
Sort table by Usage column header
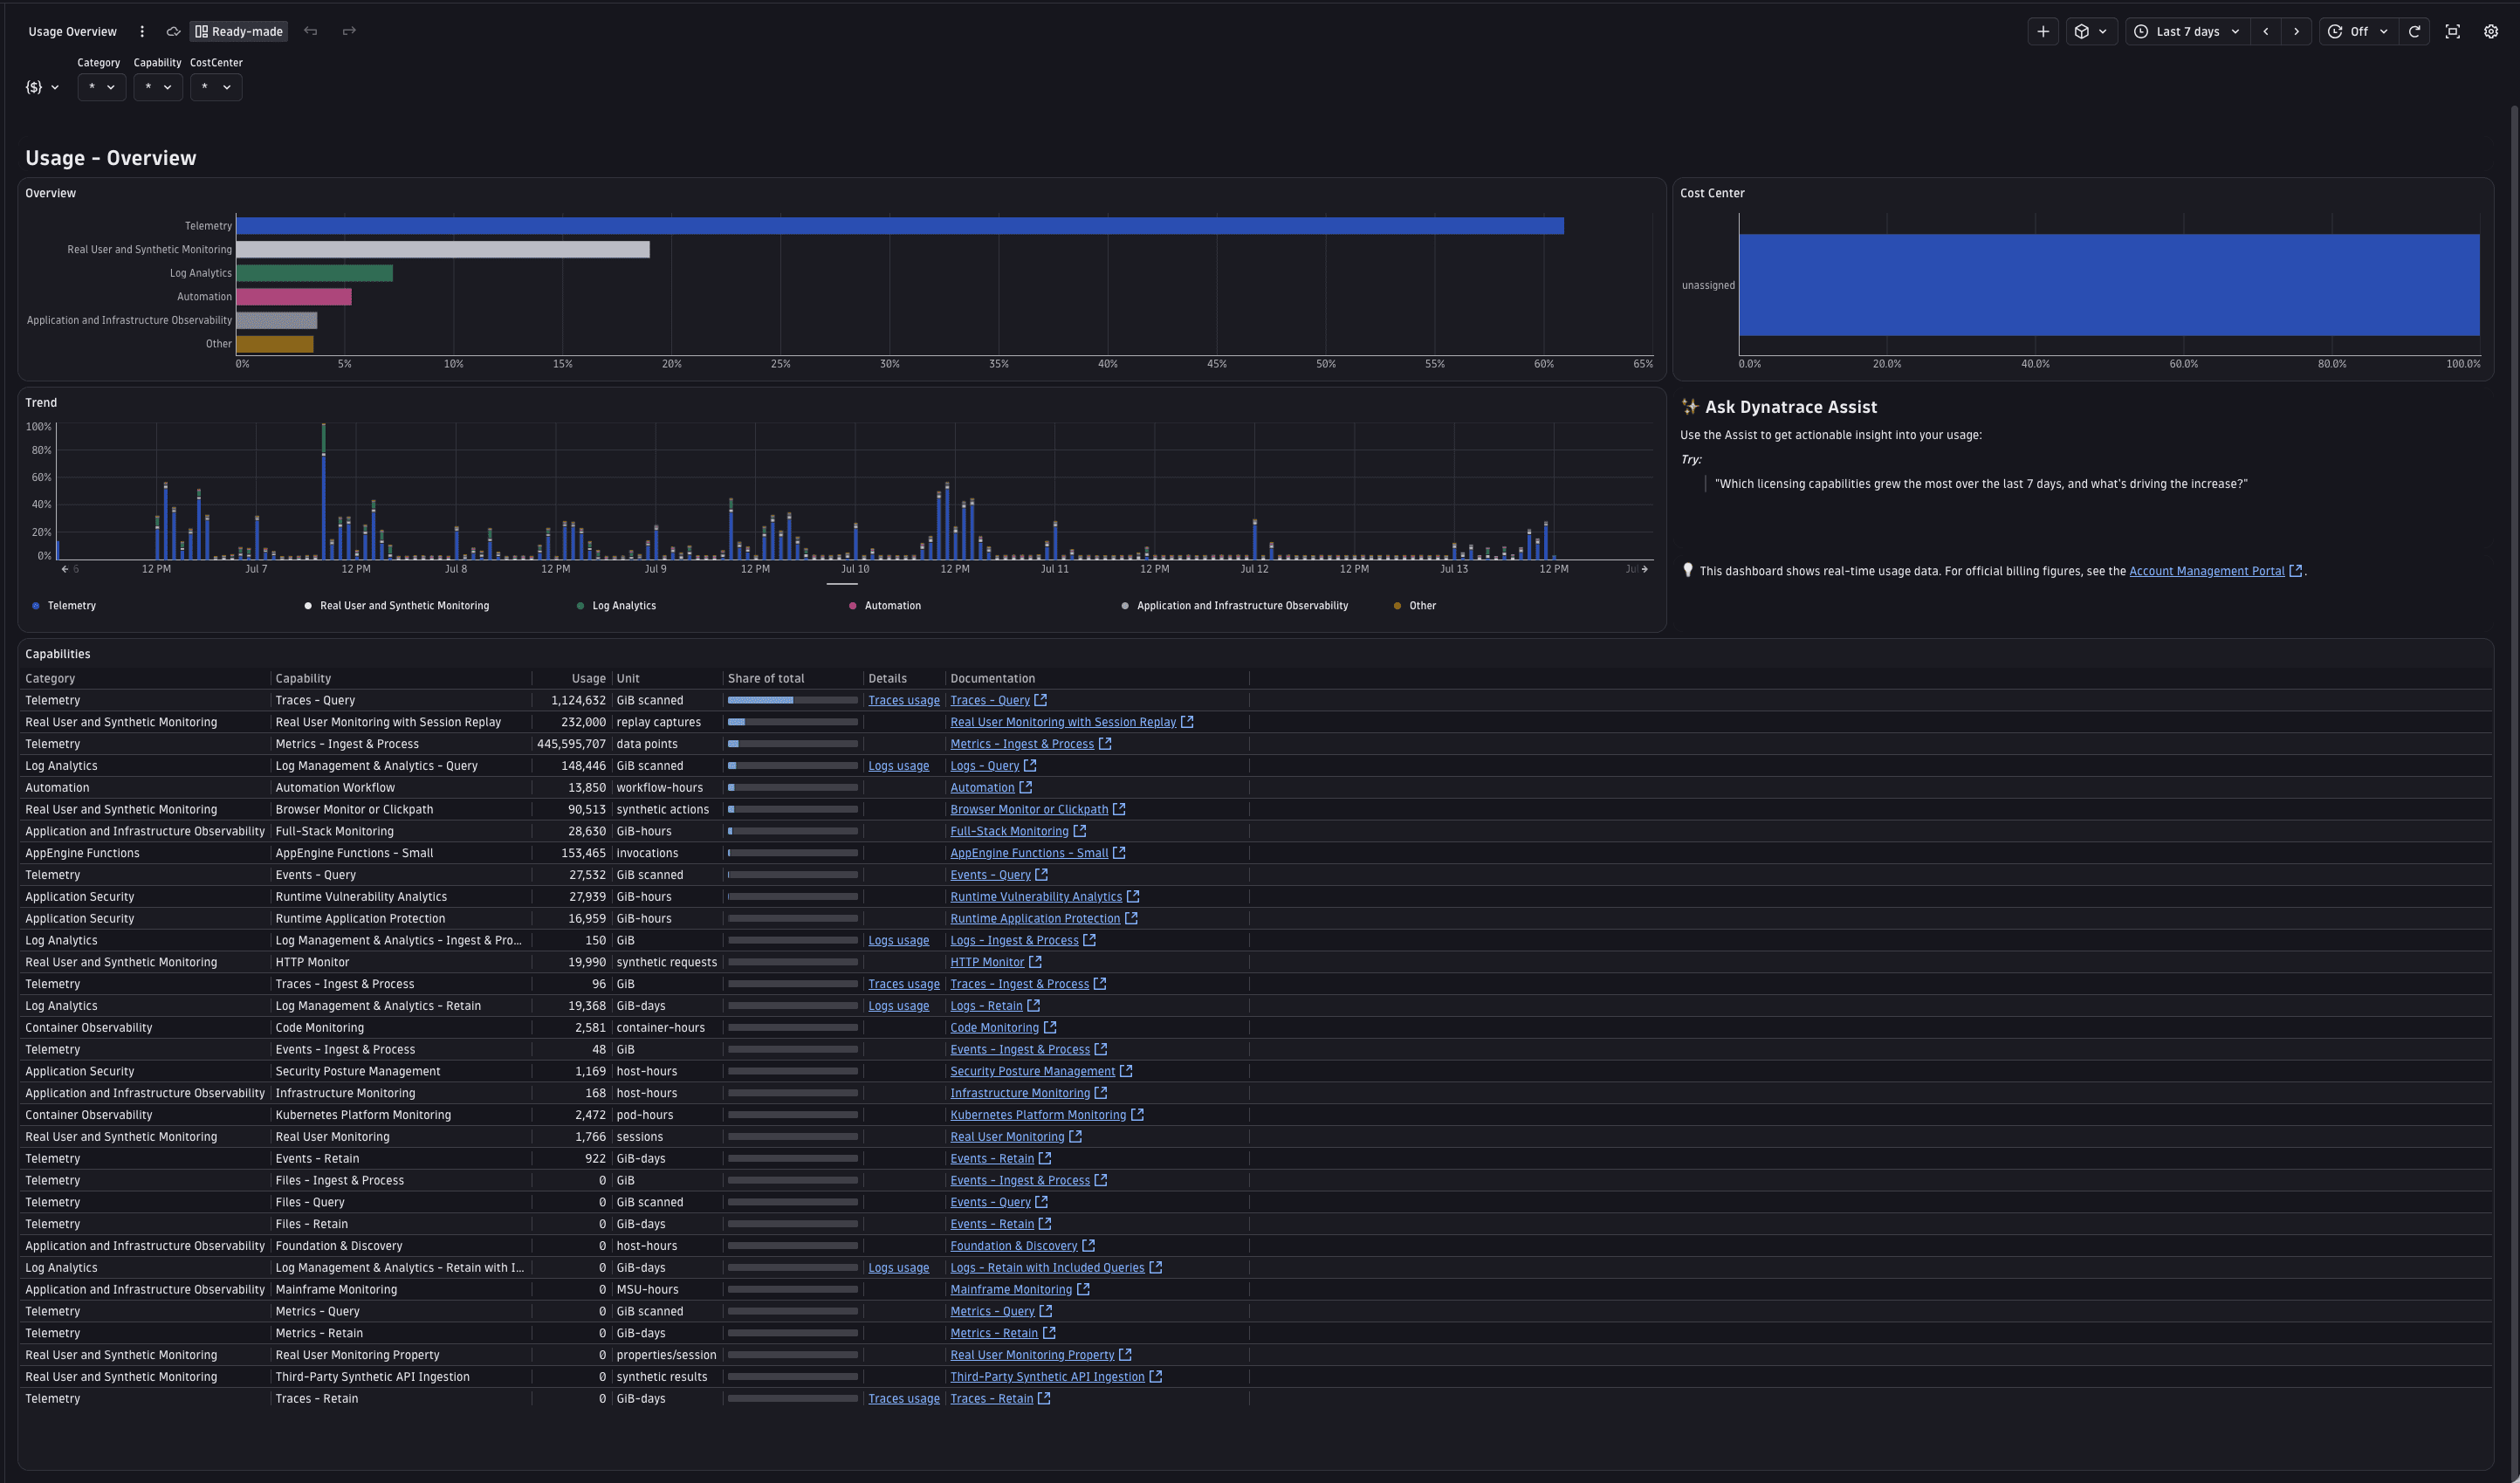click(588, 678)
